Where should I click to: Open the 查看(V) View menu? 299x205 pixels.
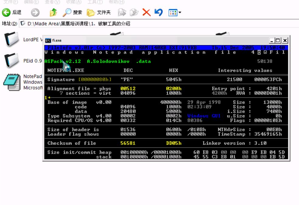coord(52,2)
